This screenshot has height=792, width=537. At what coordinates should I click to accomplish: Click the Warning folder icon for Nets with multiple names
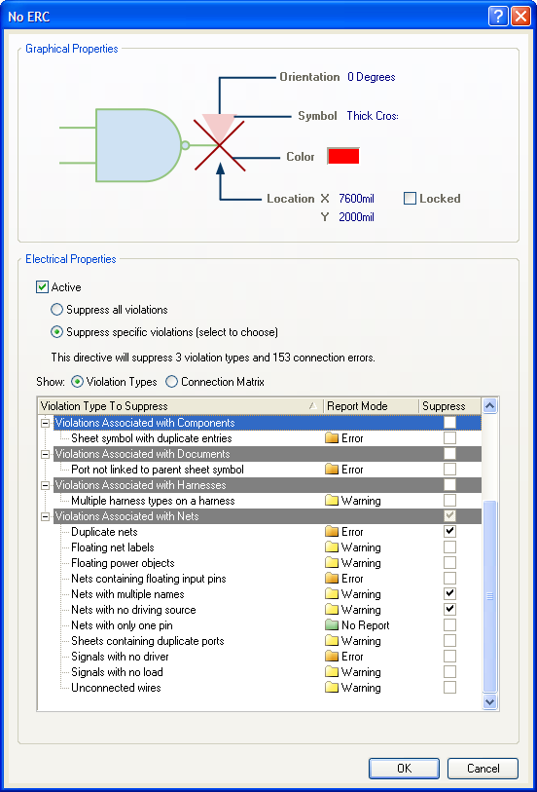coord(332,594)
